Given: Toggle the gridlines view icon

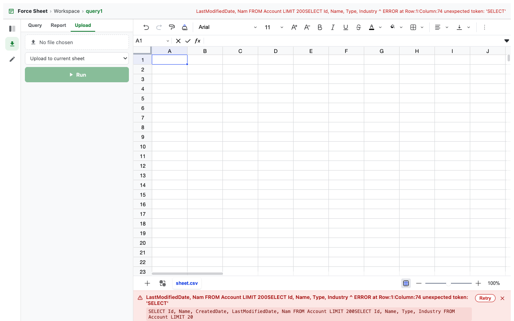Looking at the screenshot, I should [x=406, y=283].
